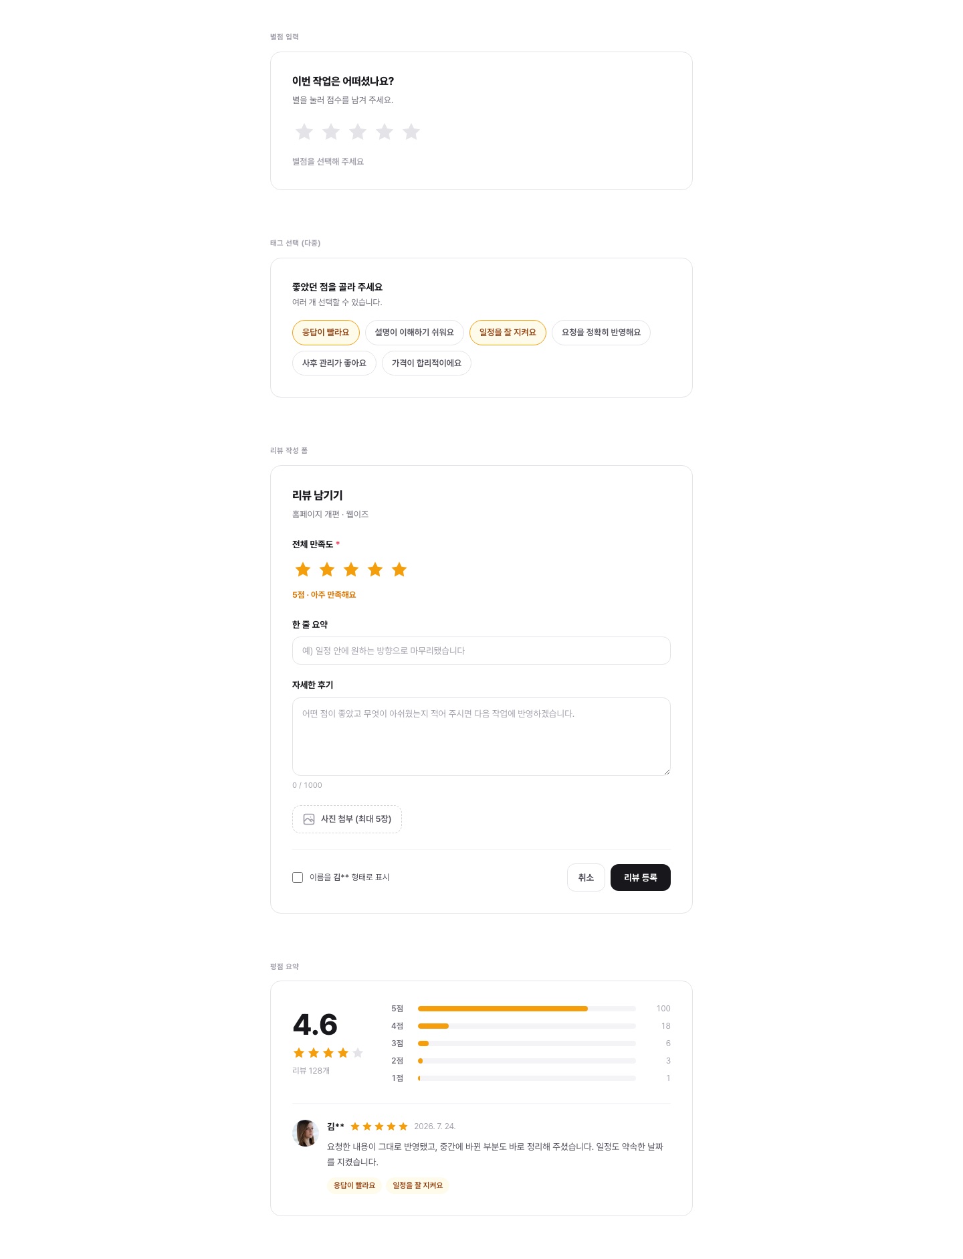Click the image icon for photo attachment
The image size is (963, 1259).
pos(309,819)
